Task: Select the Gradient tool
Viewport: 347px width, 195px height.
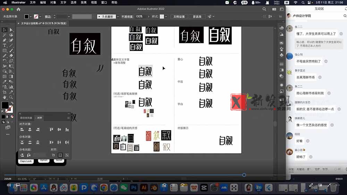Action: click(11, 77)
